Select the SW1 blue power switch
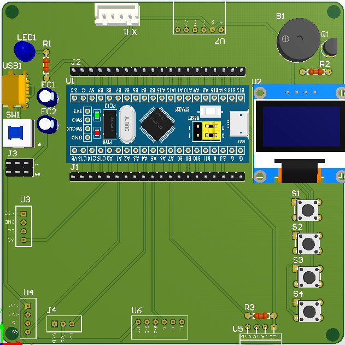345x345 pixels. tap(19, 133)
